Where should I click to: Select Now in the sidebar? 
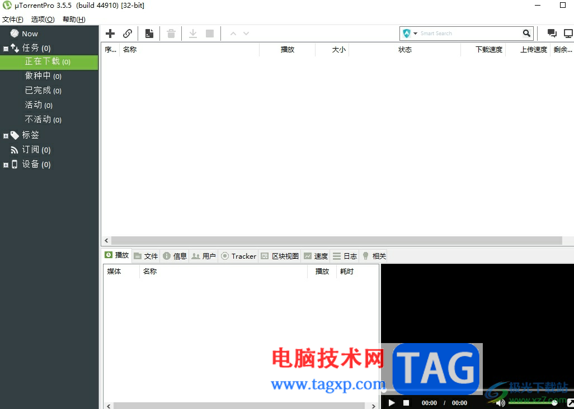30,34
